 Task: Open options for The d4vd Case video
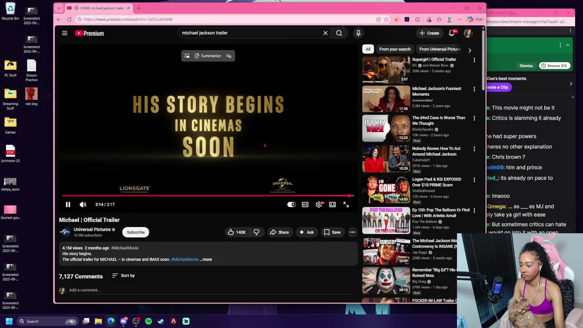click(474, 118)
